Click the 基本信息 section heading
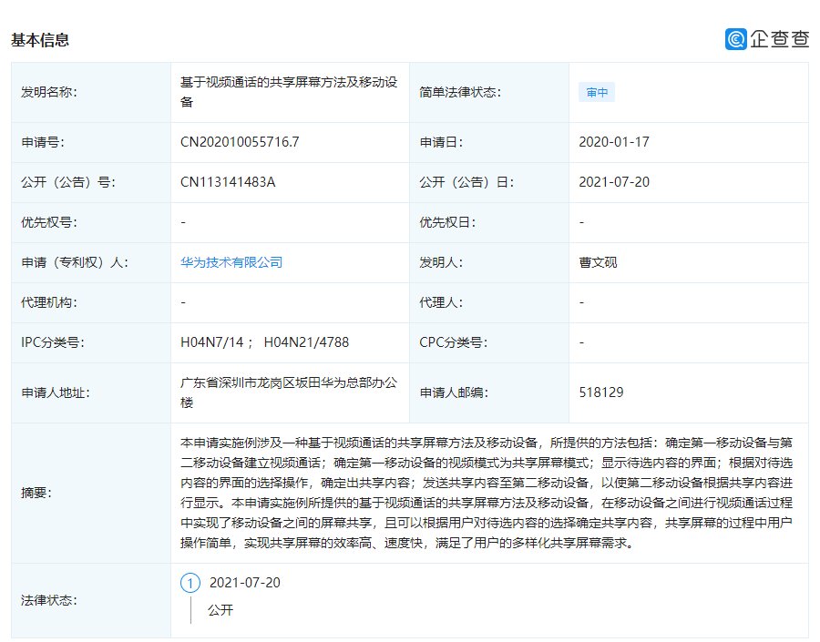820x642 pixels. pos(40,40)
